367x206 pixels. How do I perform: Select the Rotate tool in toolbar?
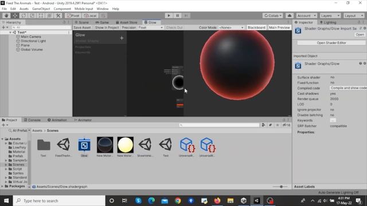tap(24, 15)
